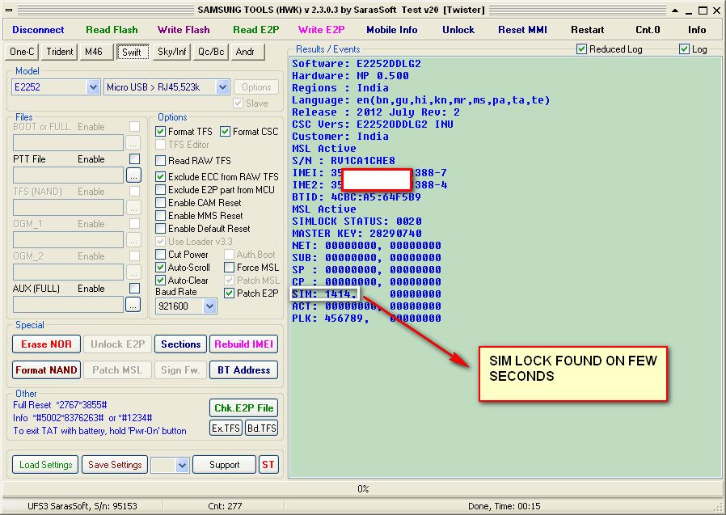The height and width of the screenshot is (515, 726).
Task: Click the title bar system menu icon
Action: pos(9,10)
